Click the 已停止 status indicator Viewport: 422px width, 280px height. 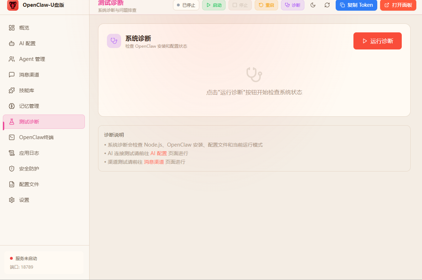tap(186, 5)
